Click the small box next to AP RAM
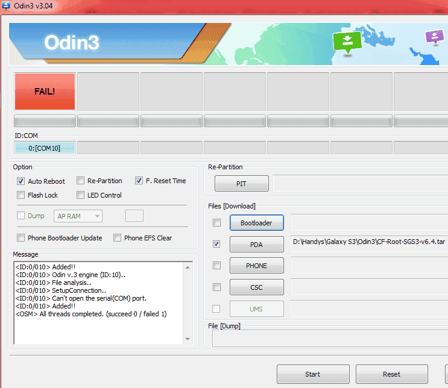 coord(134,216)
